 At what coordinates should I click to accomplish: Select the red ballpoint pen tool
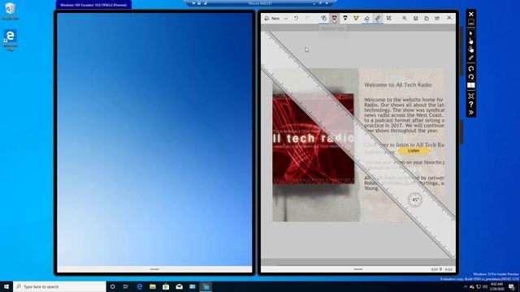click(x=334, y=18)
